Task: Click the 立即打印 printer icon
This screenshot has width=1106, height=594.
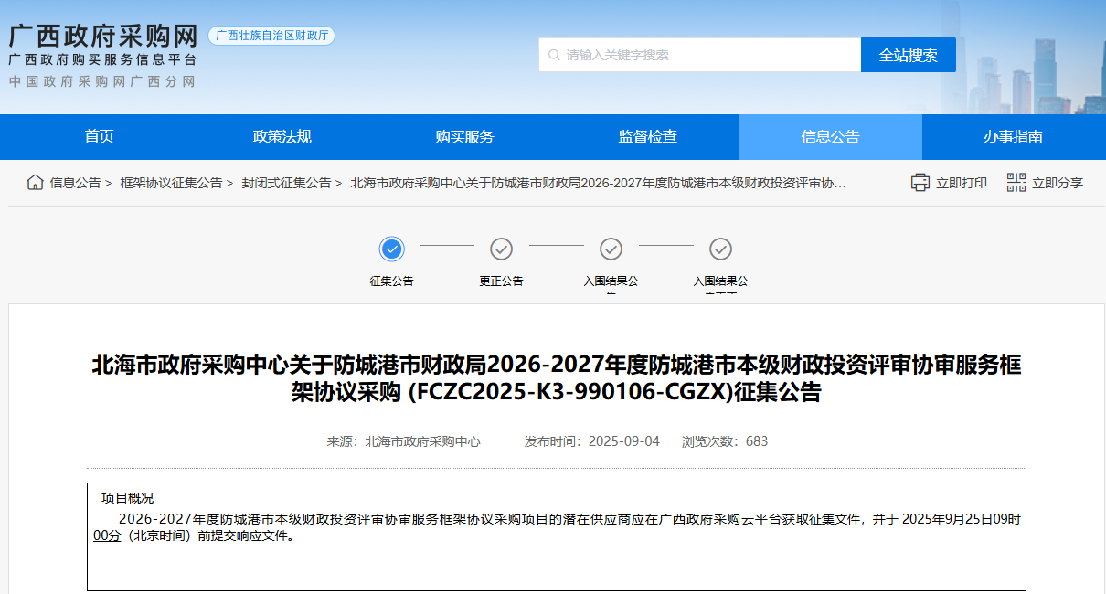Action: click(x=920, y=182)
